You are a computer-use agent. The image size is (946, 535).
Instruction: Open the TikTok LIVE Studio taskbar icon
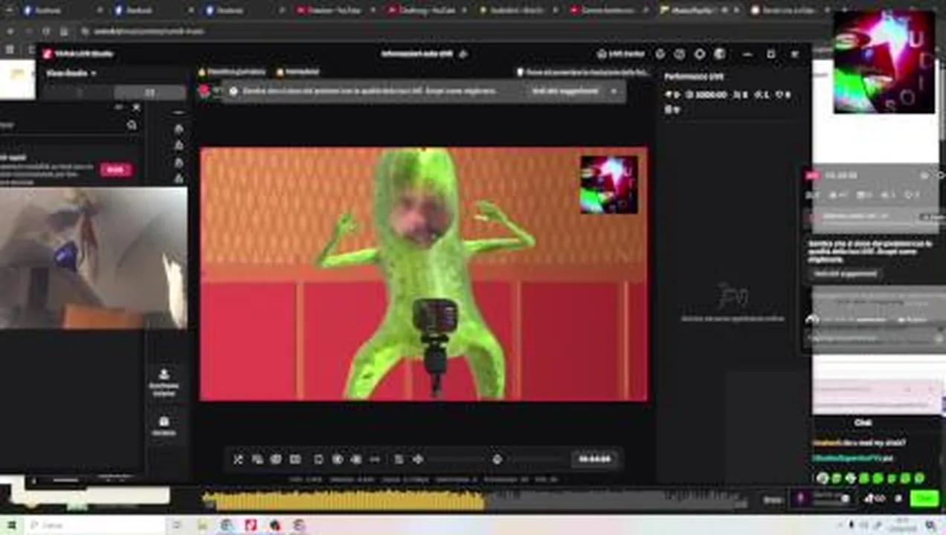point(251,525)
